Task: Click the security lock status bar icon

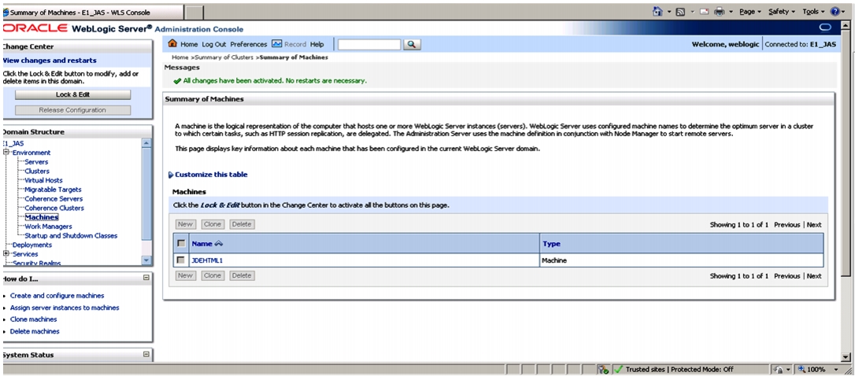Action: click(778, 370)
